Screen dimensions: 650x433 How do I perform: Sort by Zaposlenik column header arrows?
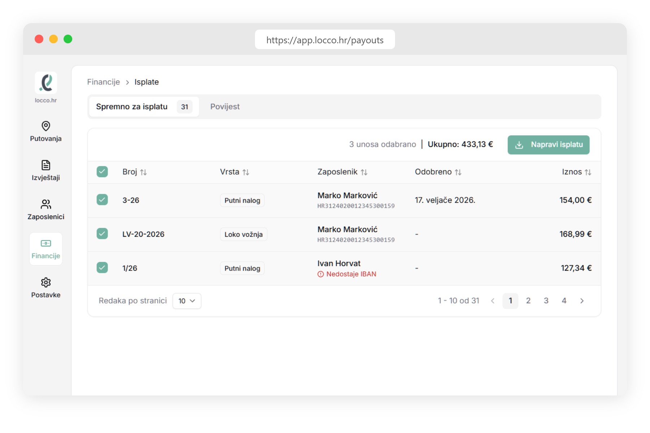coord(364,172)
